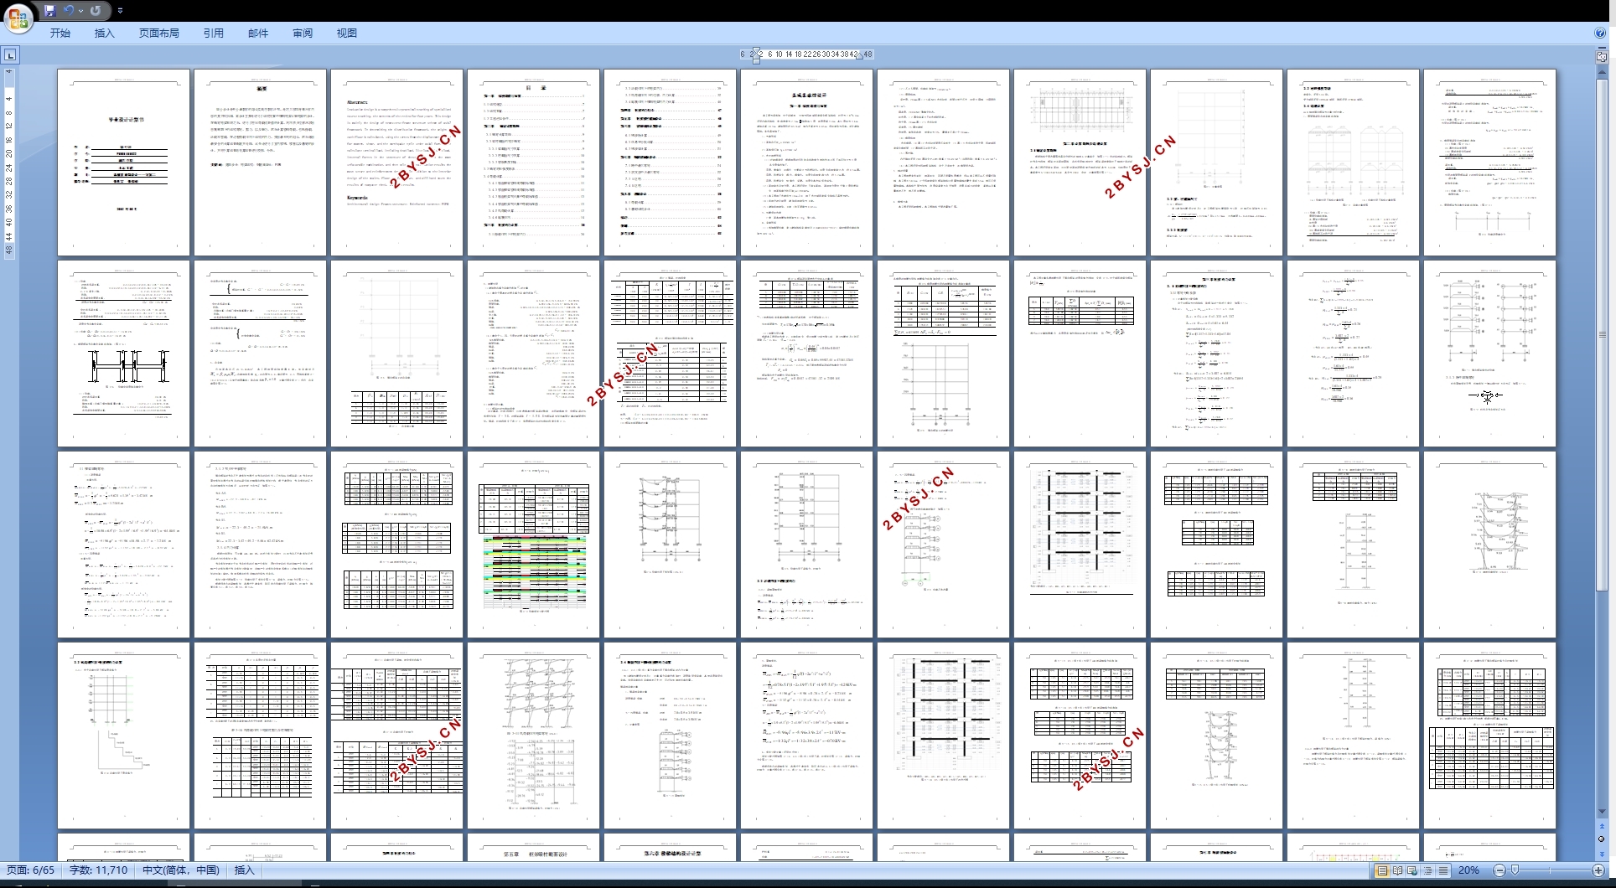
Task: Click the vertical scrollbar down arrow
Action: click(x=1602, y=812)
